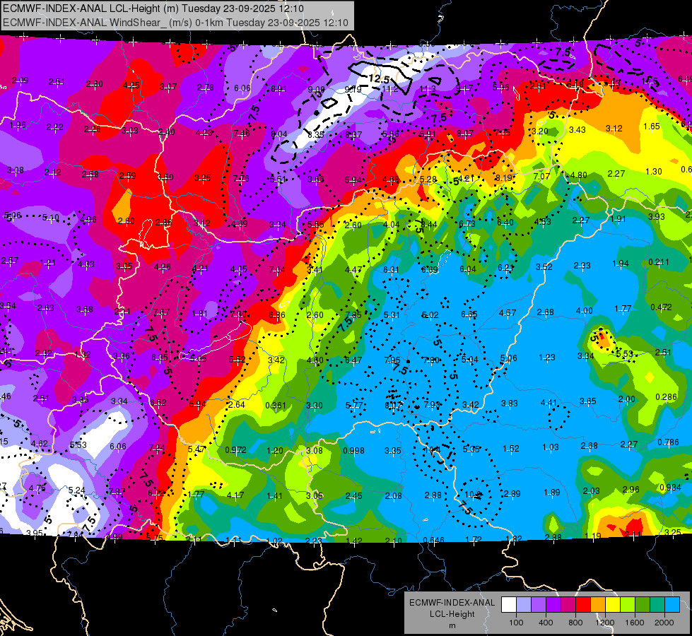Click the legend tick label 800

point(575,623)
